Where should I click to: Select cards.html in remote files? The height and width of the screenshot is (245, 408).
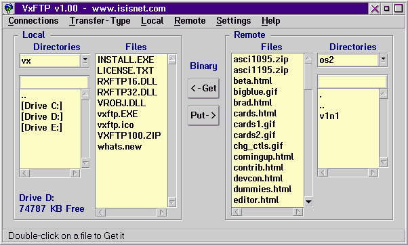click(255, 114)
